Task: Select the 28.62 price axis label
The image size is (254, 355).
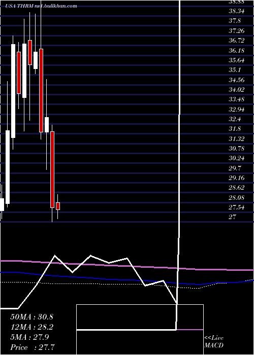Action: [237, 188]
